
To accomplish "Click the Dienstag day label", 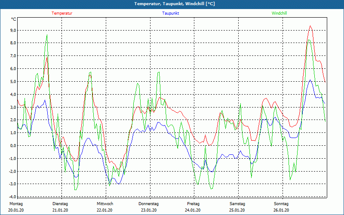I will [x=60, y=204].
